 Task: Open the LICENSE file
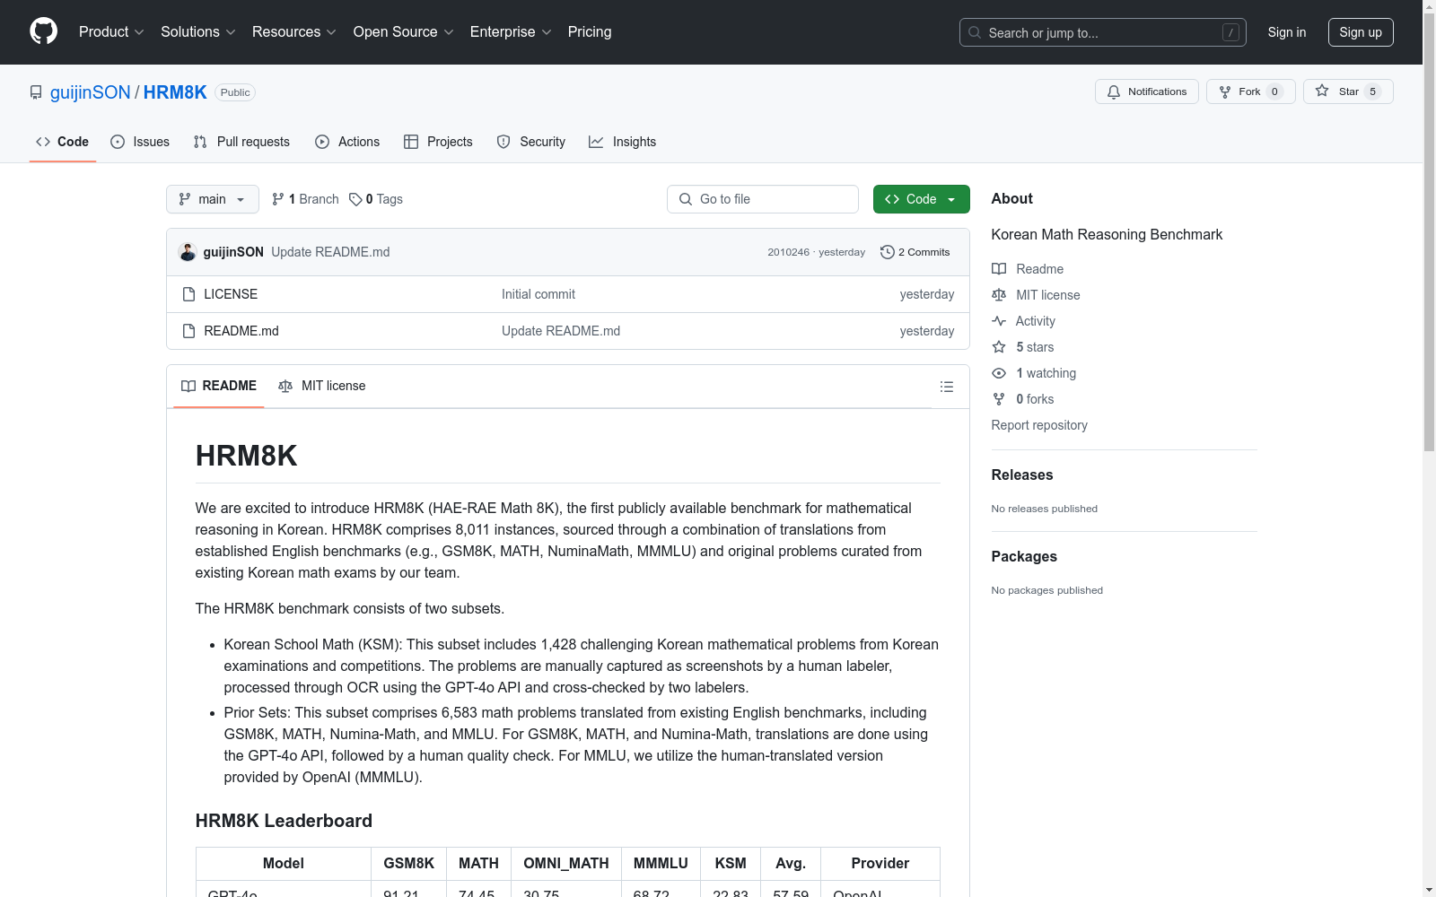point(231,294)
